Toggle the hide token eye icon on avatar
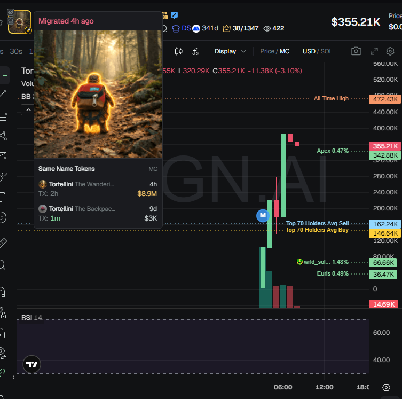This screenshot has width=402, height=399. tap(11, 12)
